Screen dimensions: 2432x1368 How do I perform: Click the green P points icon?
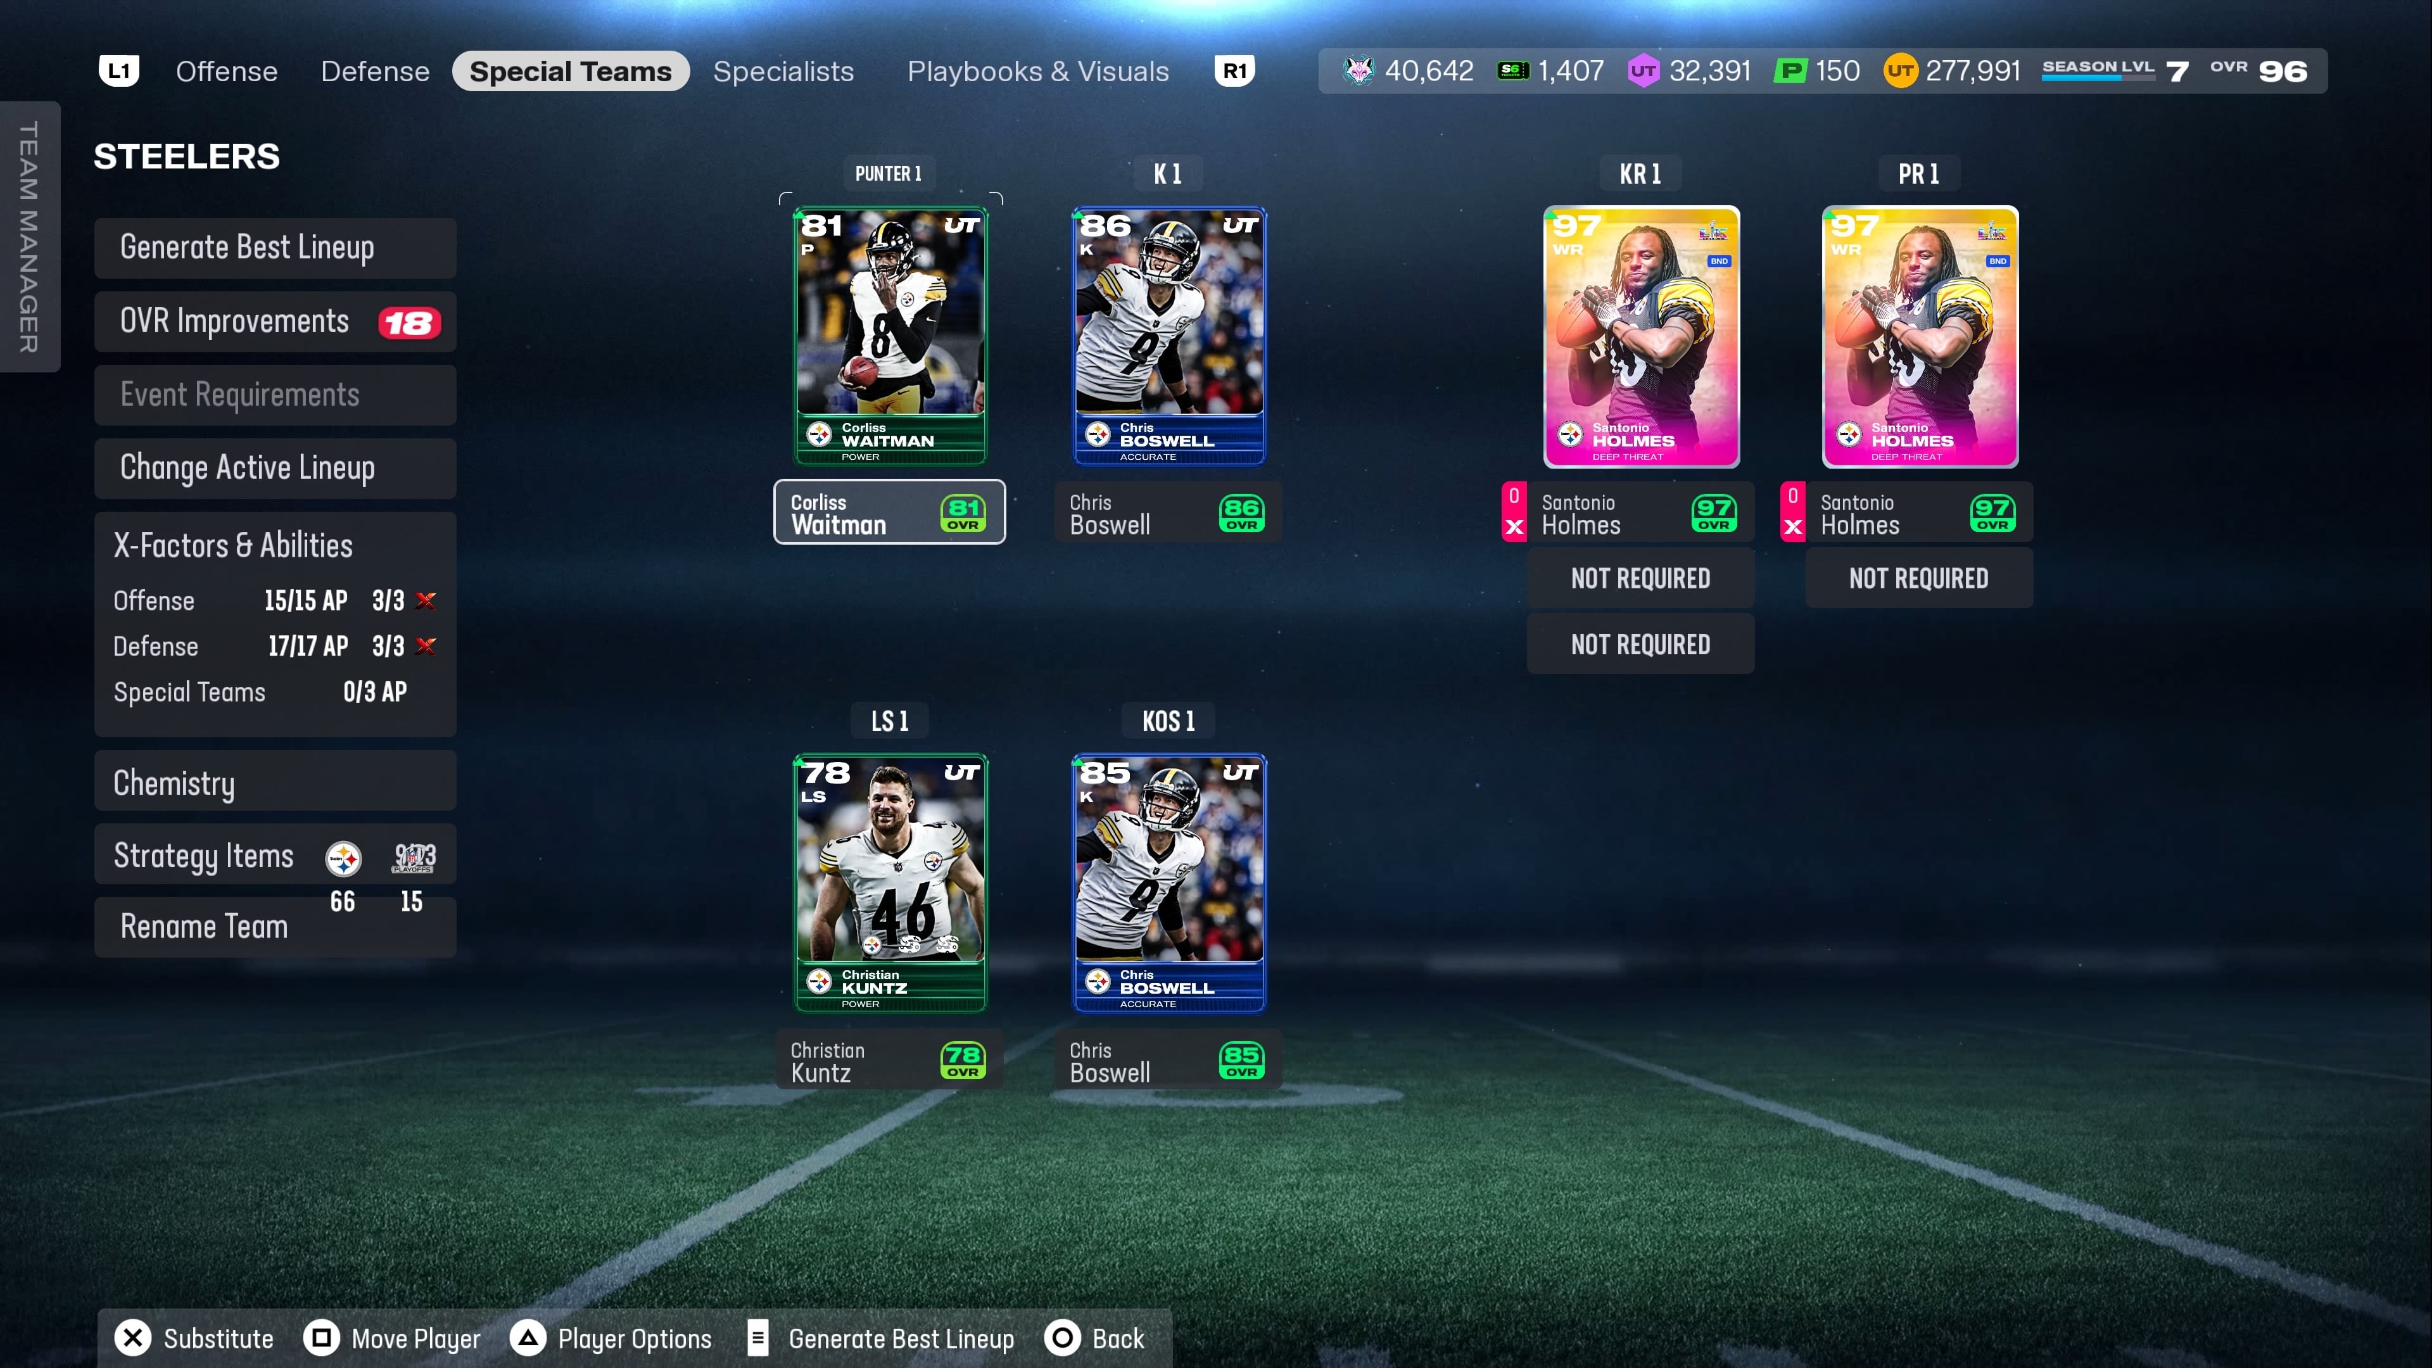pyautogui.click(x=1790, y=71)
